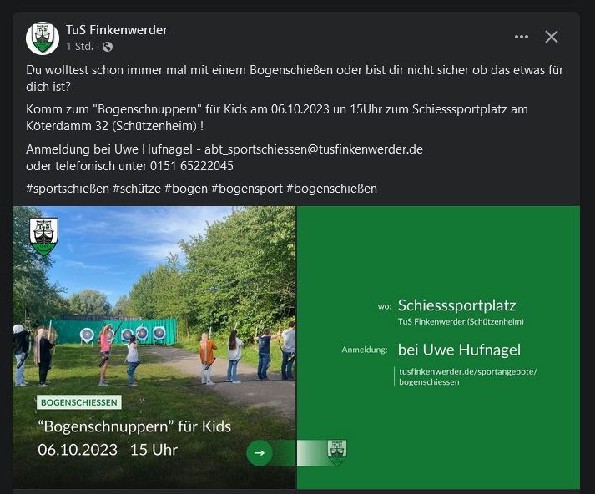Click the '1 Std.' post timestamp
This screenshot has width=595, height=494.
pos(79,47)
